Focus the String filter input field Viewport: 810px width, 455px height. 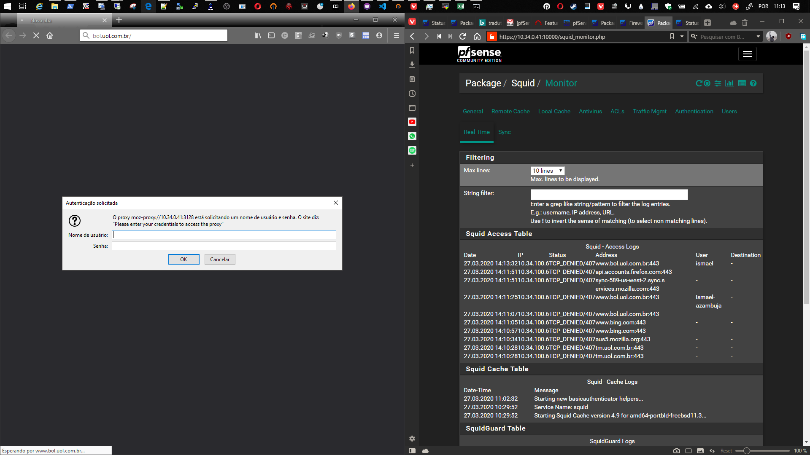coord(609,194)
